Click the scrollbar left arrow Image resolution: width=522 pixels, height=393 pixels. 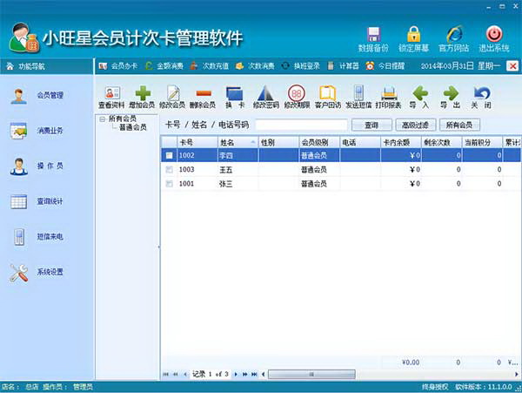(264, 375)
